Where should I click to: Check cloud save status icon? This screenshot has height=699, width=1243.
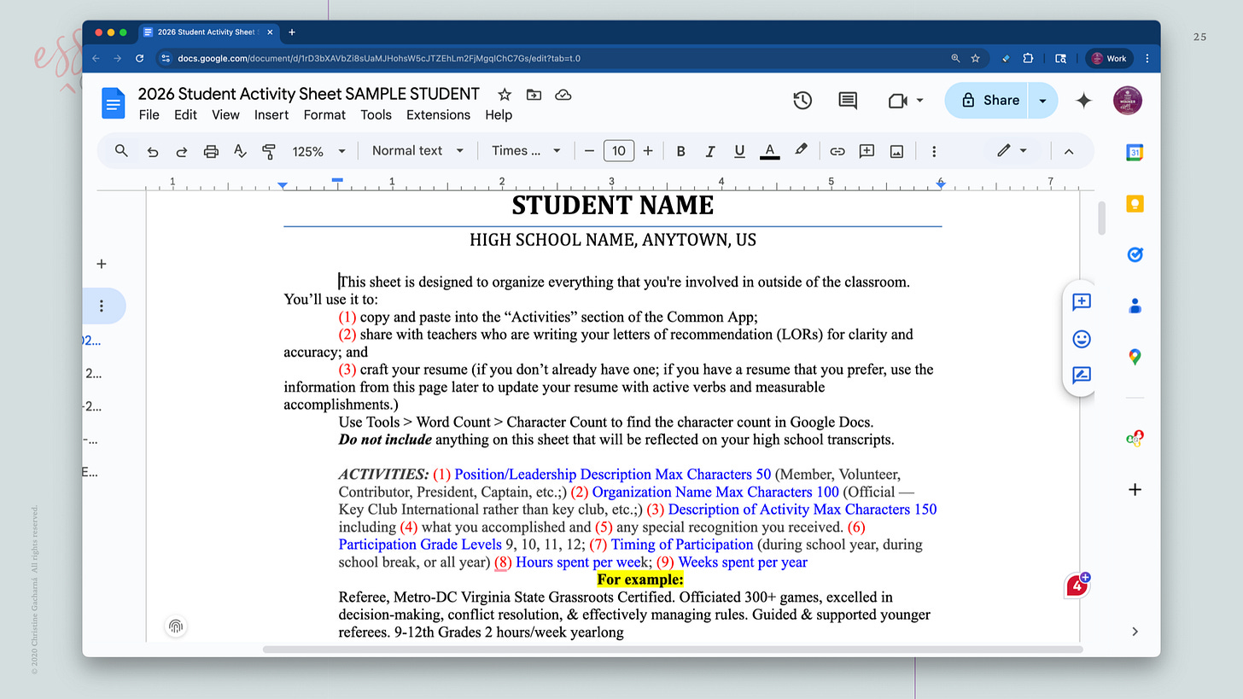(x=563, y=94)
